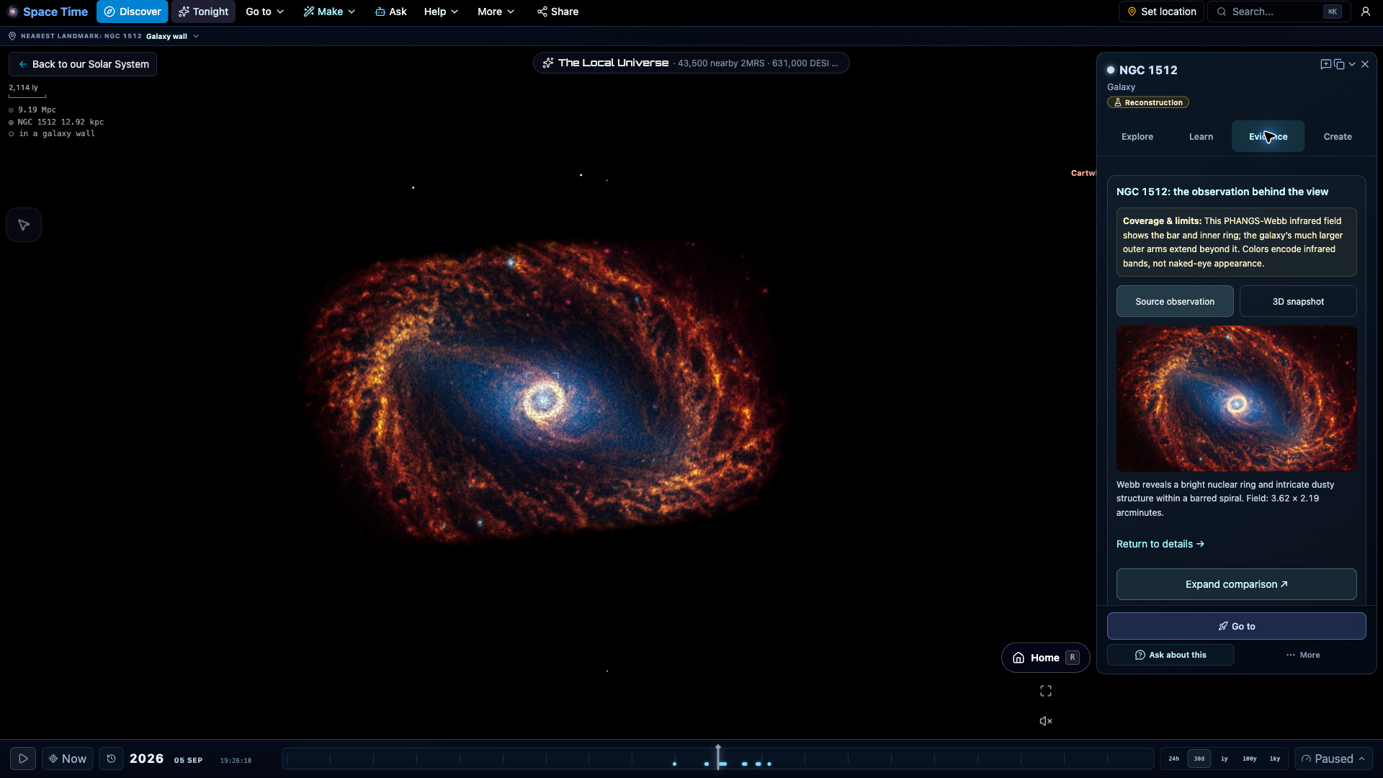Click the Cartwheel label at right edge
The height and width of the screenshot is (778, 1383).
1083,173
